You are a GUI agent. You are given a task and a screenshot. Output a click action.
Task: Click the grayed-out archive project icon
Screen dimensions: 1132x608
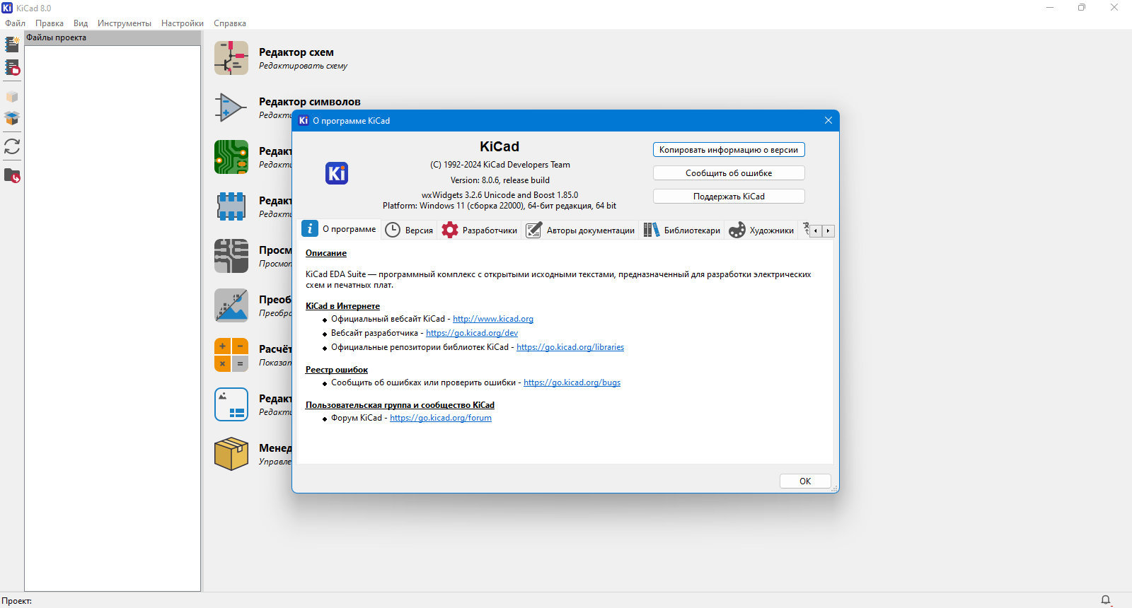12,97
